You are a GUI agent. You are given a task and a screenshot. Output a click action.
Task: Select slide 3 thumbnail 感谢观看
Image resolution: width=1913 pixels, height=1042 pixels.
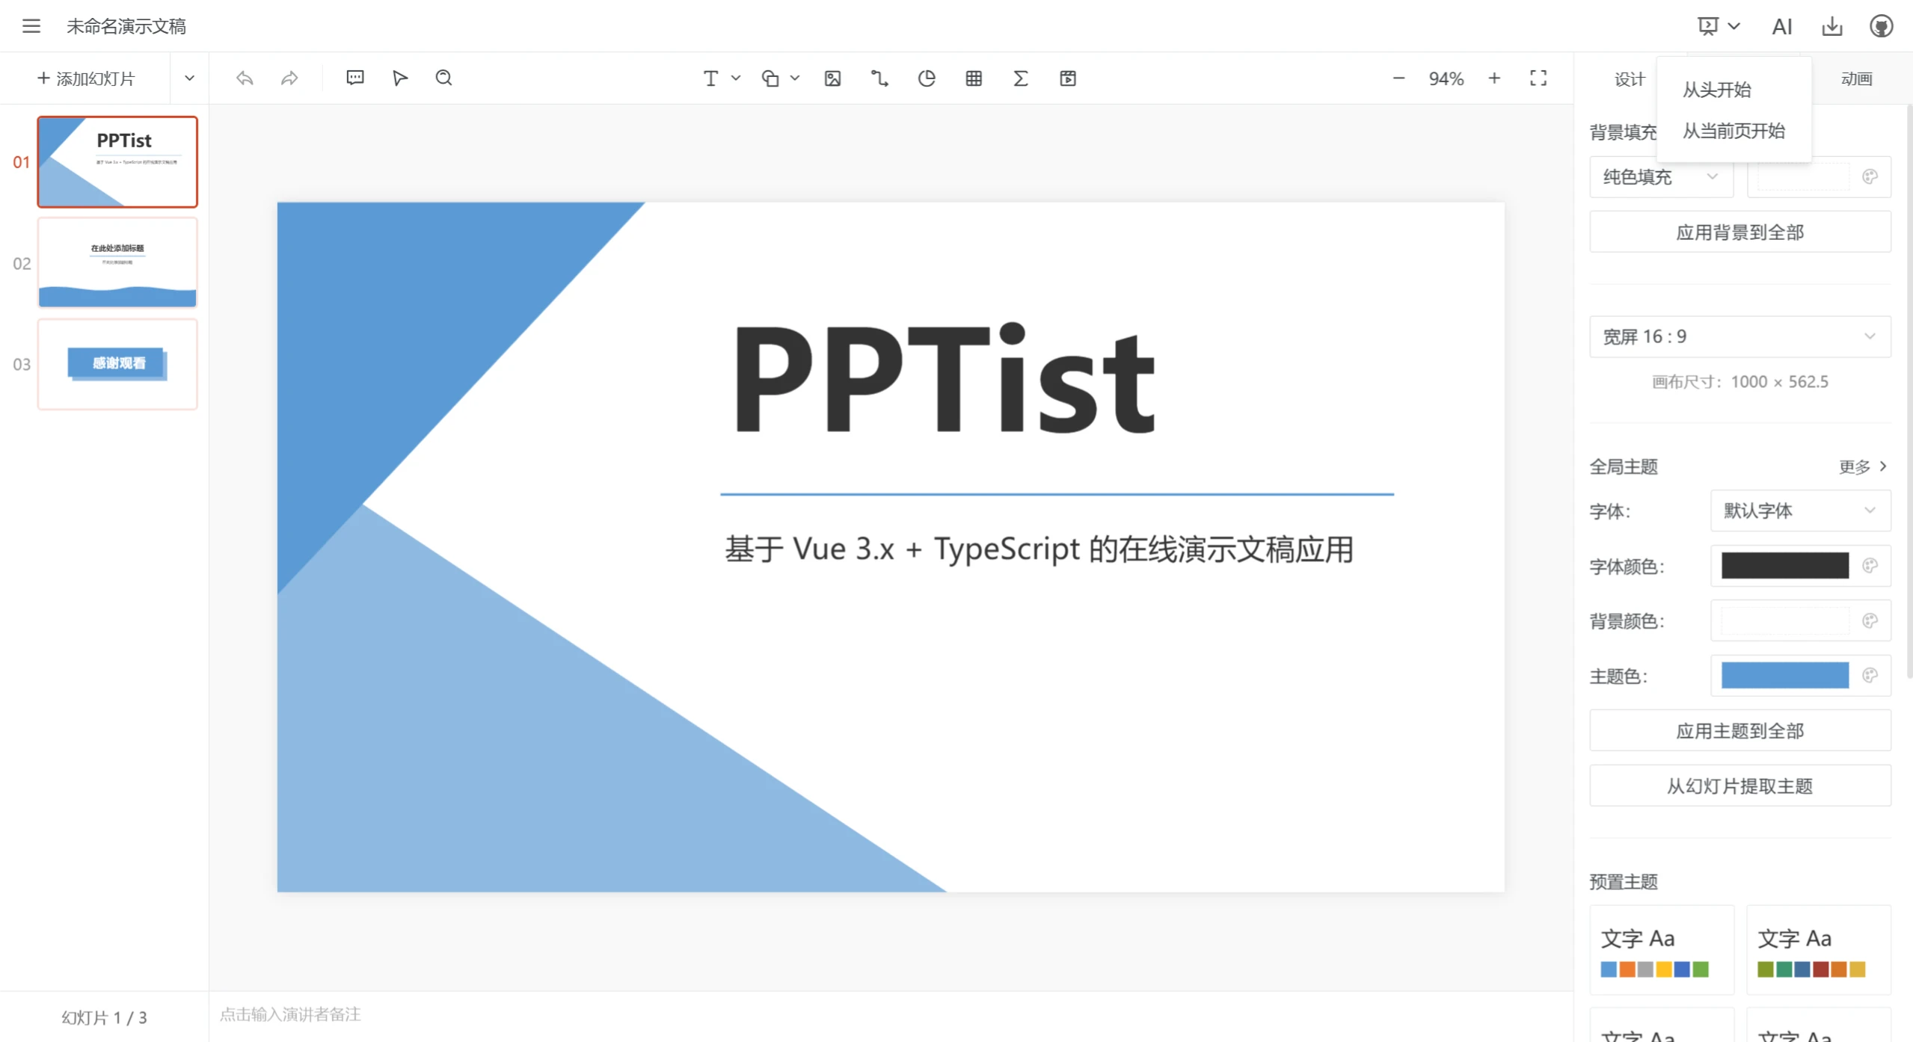[117, 364]
